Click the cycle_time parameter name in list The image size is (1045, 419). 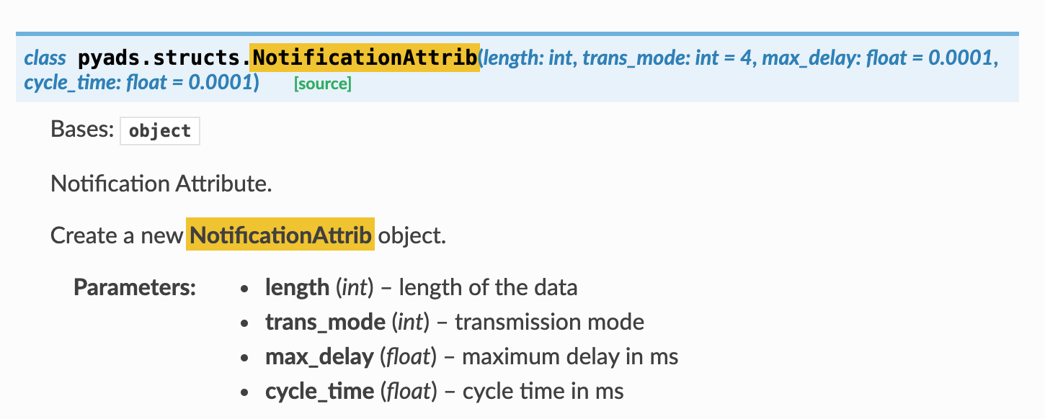tap(320, 391)
